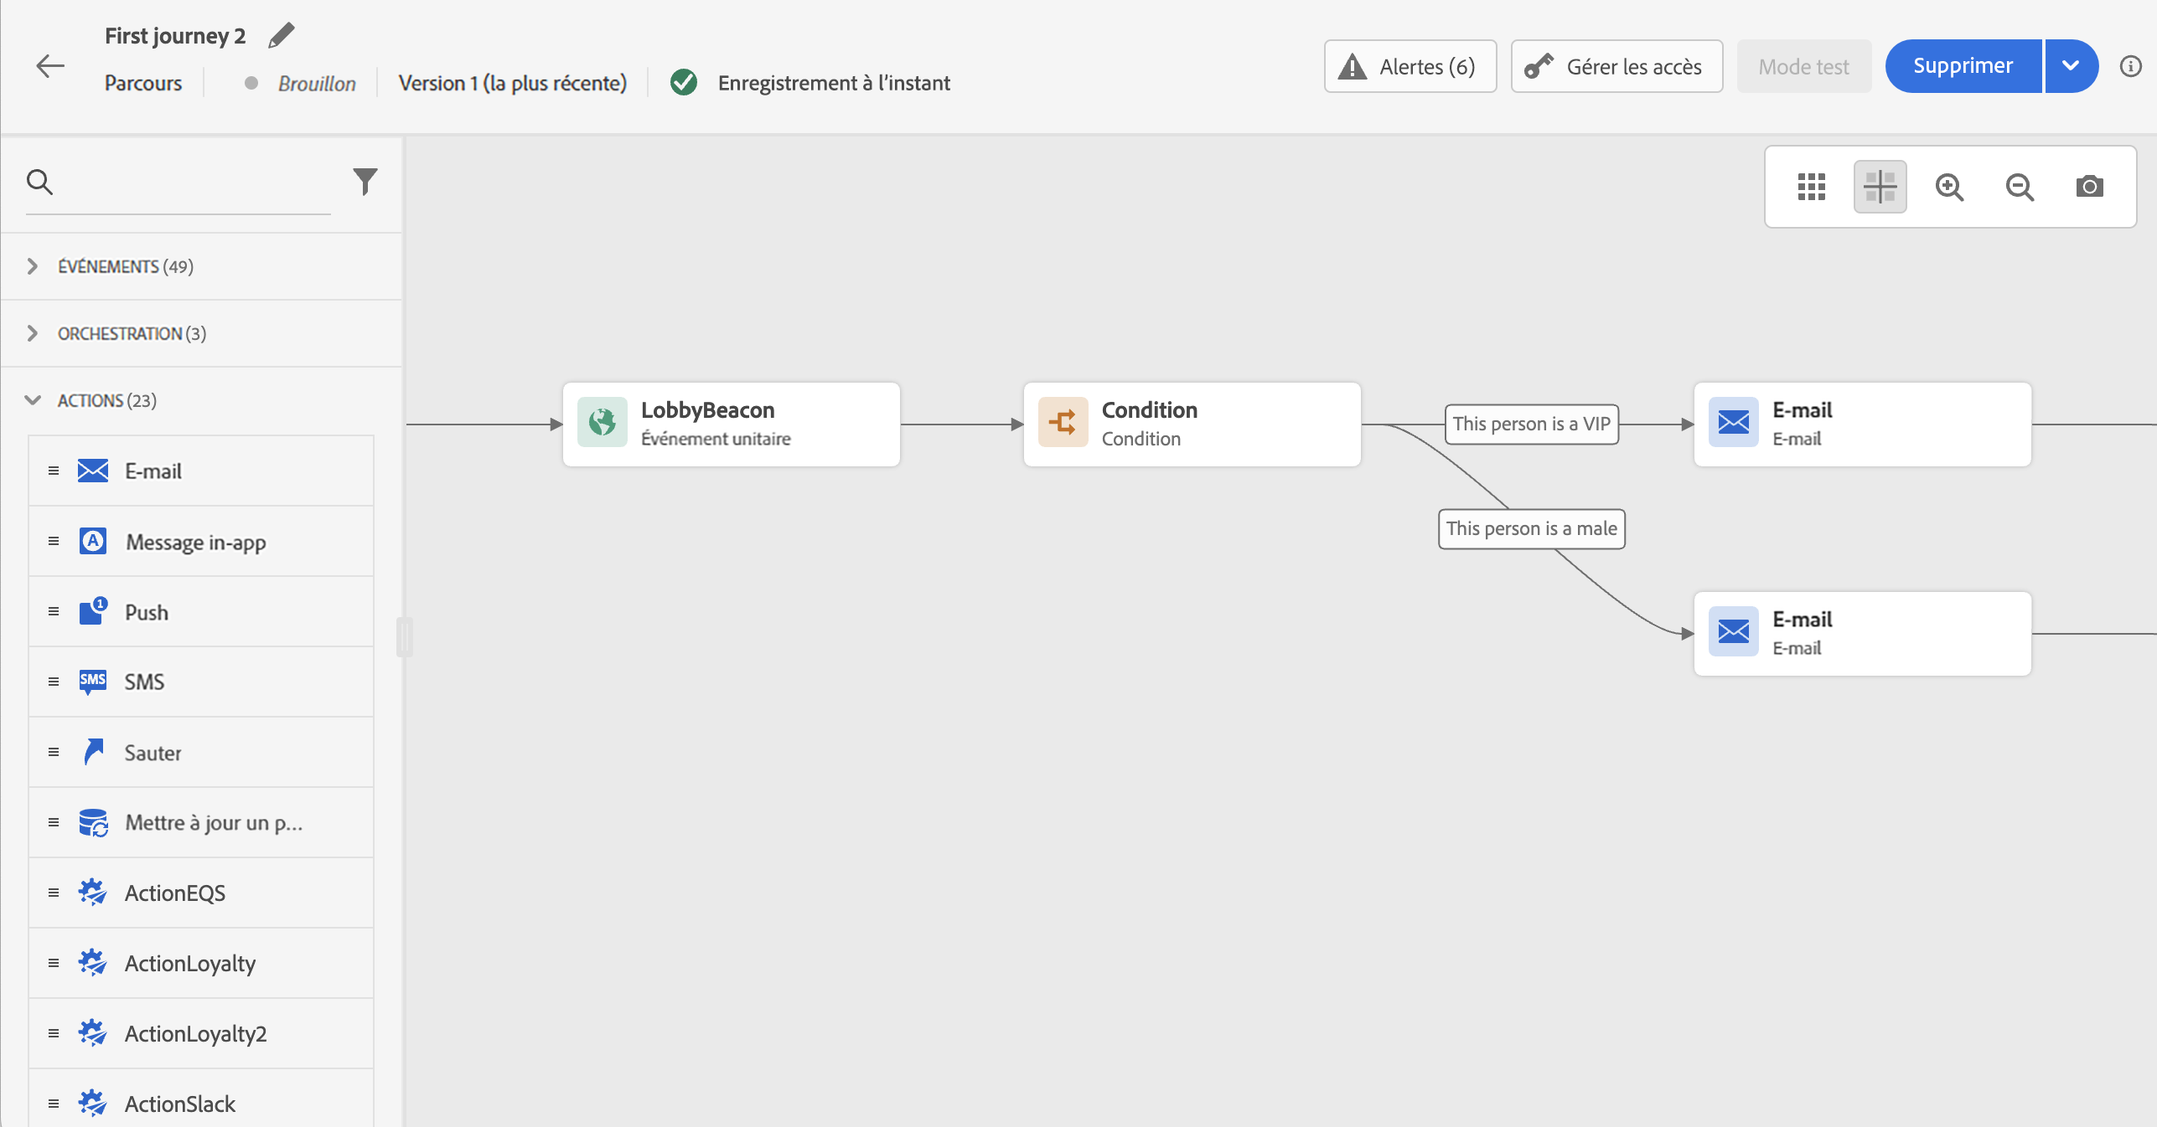Open the palette filter funnel icon

(365, 181)
